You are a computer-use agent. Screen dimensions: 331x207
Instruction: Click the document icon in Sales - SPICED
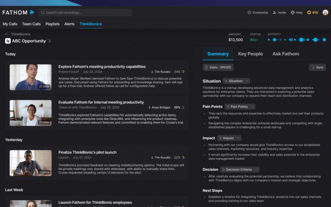206,68
